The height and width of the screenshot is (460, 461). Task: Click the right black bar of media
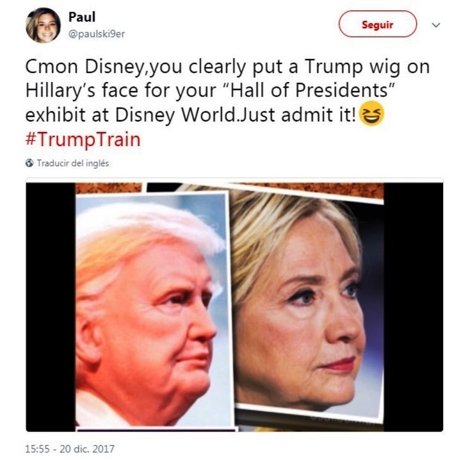(413, 307)
